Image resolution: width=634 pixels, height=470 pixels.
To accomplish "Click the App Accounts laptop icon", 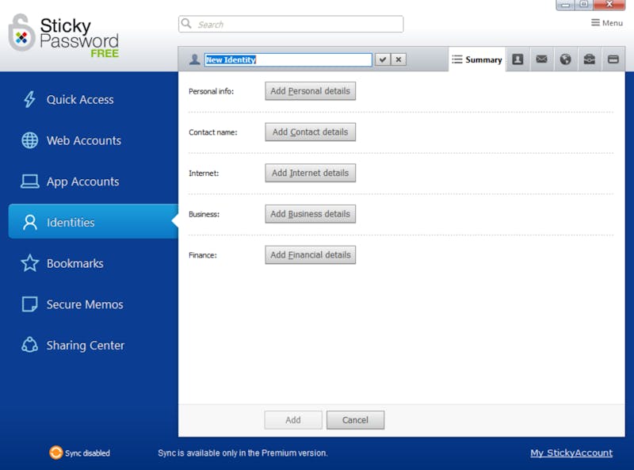I will point(29,182).
